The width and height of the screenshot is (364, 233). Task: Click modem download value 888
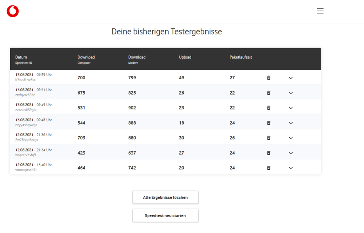132,123
